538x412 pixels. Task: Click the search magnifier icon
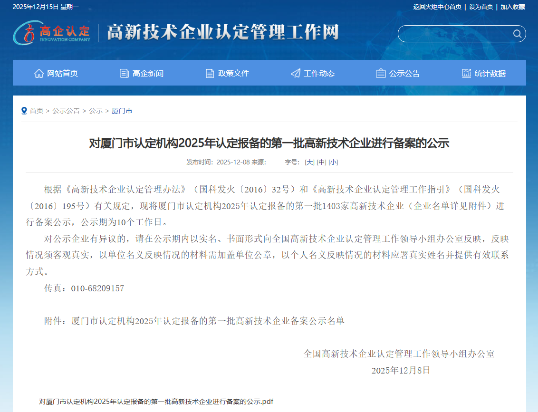click(518, 34)
